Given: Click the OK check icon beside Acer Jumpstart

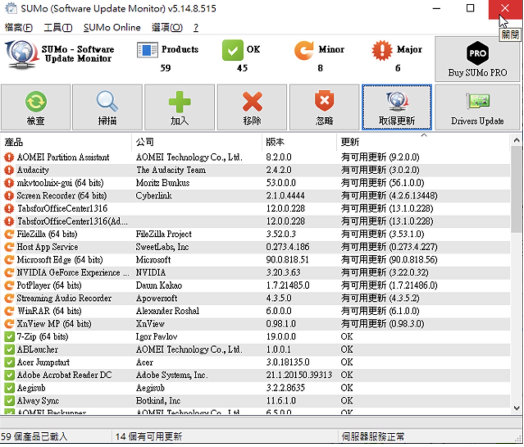Looking at the screenshot, I should pos(9,363).
